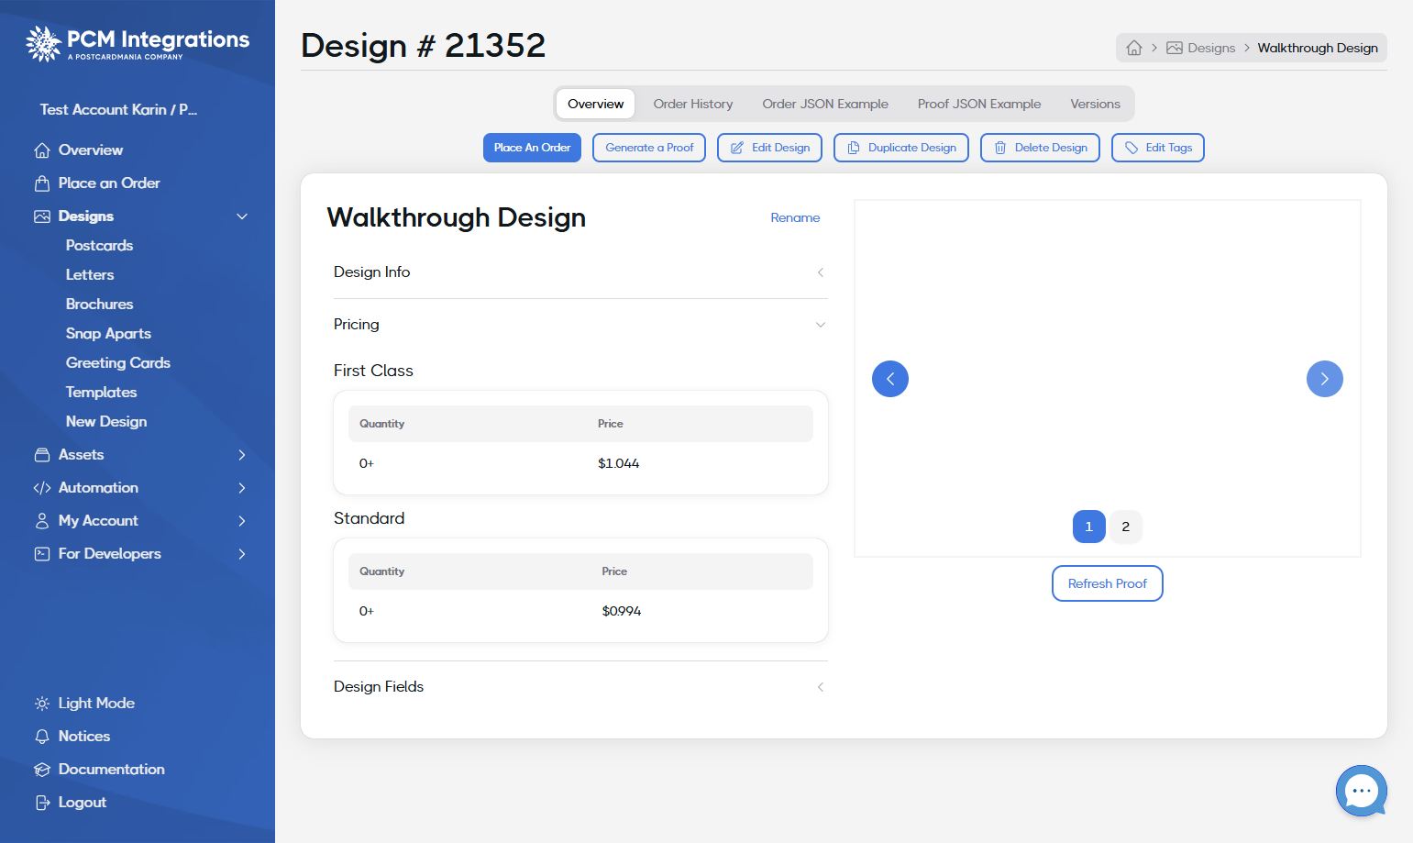This screenshot has height=843, width=1413.
Task: Open Postcards in the sidebar
Action: click(x=99, y=246)
